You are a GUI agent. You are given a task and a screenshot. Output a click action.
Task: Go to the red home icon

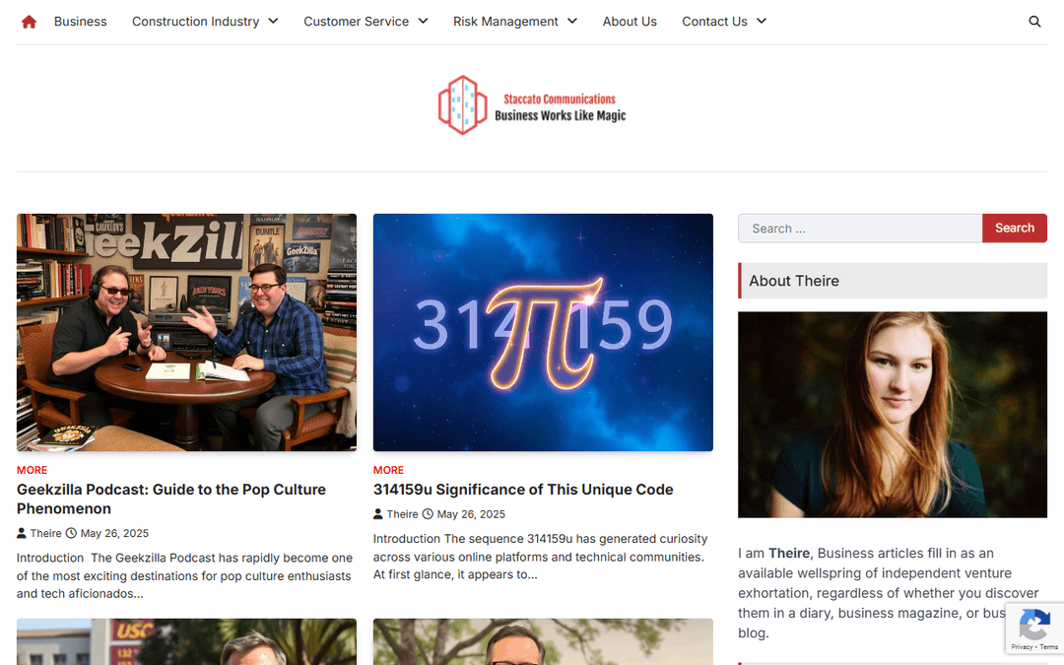[29, 22]
